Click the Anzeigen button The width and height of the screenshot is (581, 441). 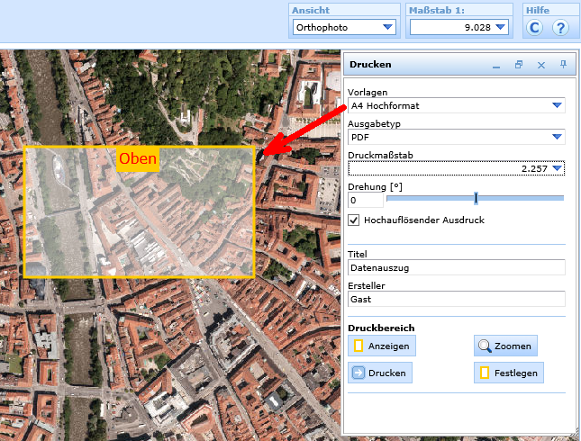click(x=380, y=346)
